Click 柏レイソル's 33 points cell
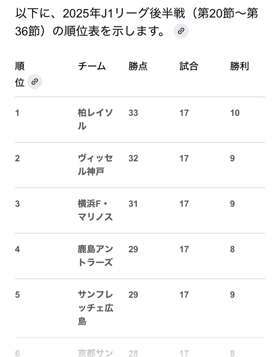 click(133, 113)
